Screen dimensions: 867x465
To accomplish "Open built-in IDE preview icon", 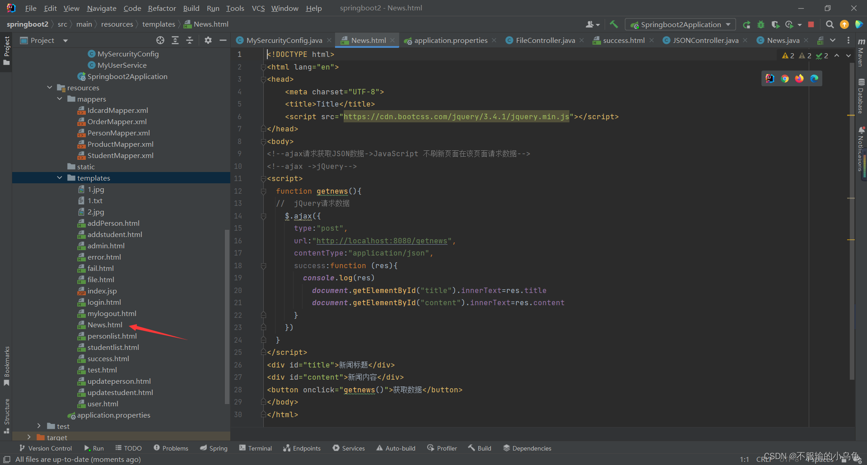I will pyautogui.click(x=770, y=79).
